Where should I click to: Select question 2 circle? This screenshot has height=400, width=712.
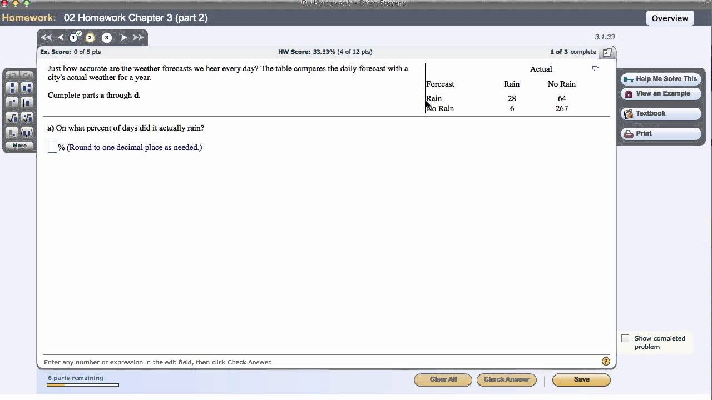pos(90,38)
